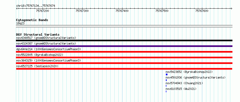The height and width of the screenshot is (102, 240).
Task: Click ruler position 75767600
Action: [202, 11]
